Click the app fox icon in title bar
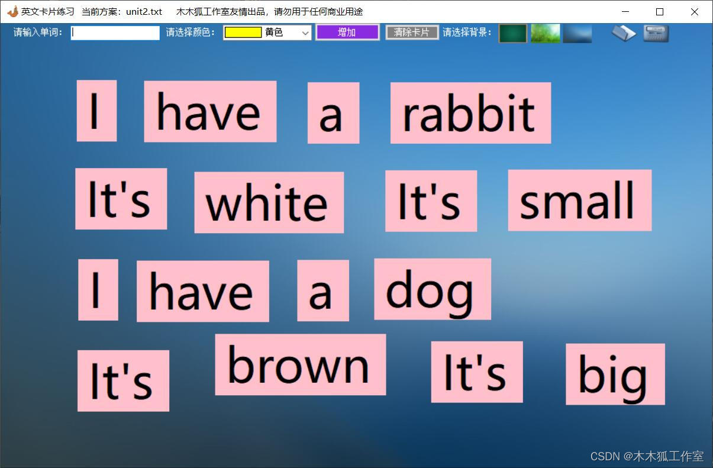 click(12, 12)
